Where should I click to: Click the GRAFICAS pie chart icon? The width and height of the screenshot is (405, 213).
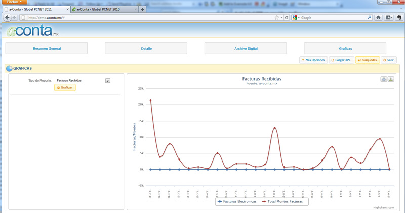click(9, 68)
